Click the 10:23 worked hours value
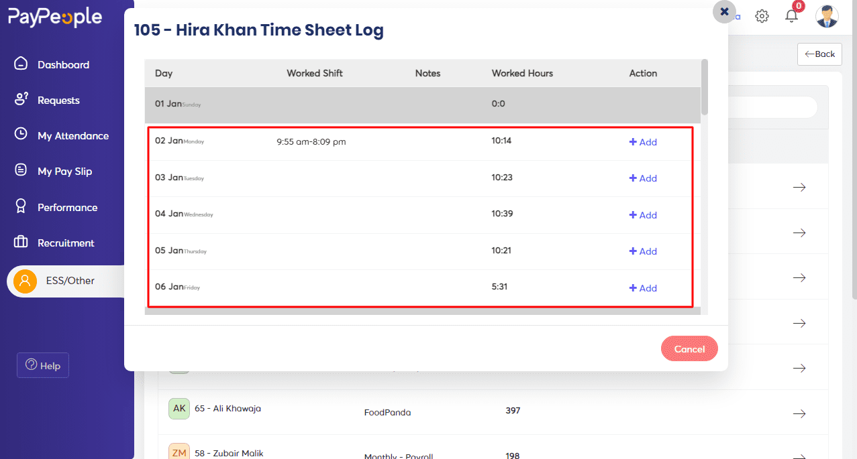Image resolution: width=857 pixels, height=459 pixels. click(x=501, y=178)
